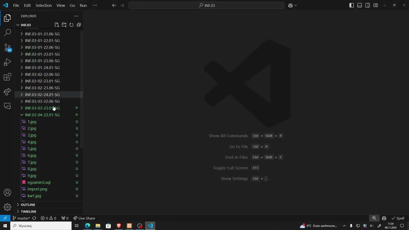Open kw1.jpg file
409x230 pixels.
tap(34, 196)
